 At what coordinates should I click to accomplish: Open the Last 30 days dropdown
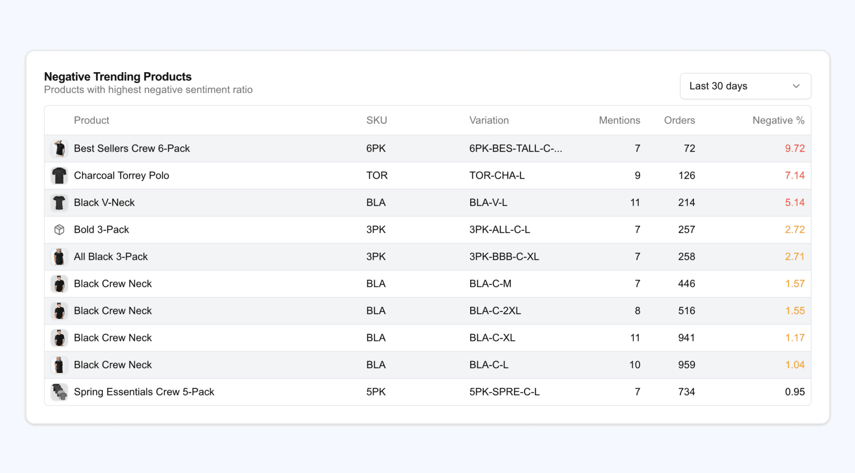(x=745, y=86)
